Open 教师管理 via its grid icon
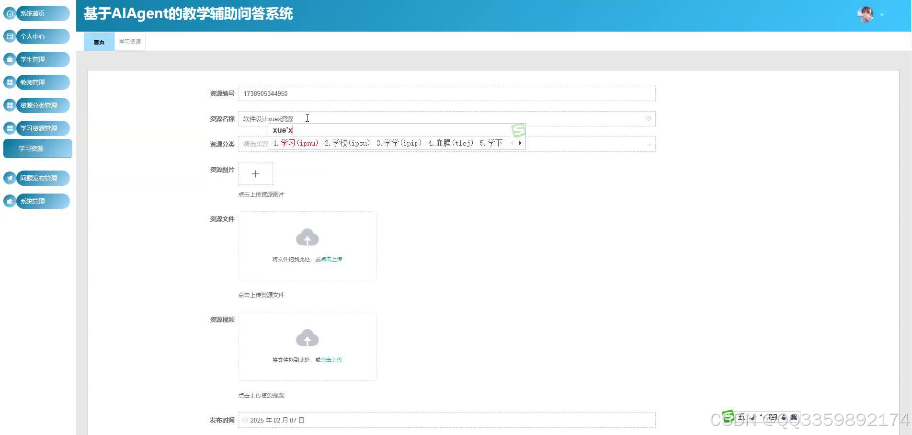 point(10,82)
